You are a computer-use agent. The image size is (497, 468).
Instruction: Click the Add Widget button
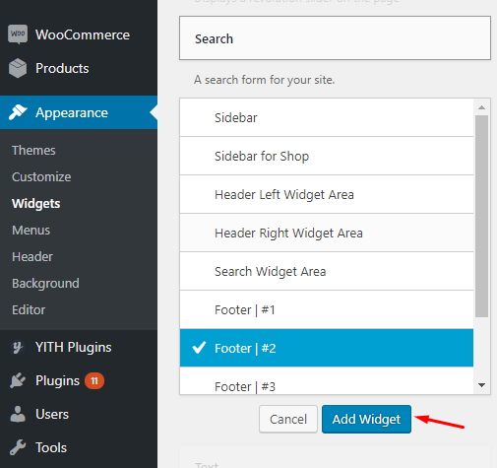(x=366, y=419)
